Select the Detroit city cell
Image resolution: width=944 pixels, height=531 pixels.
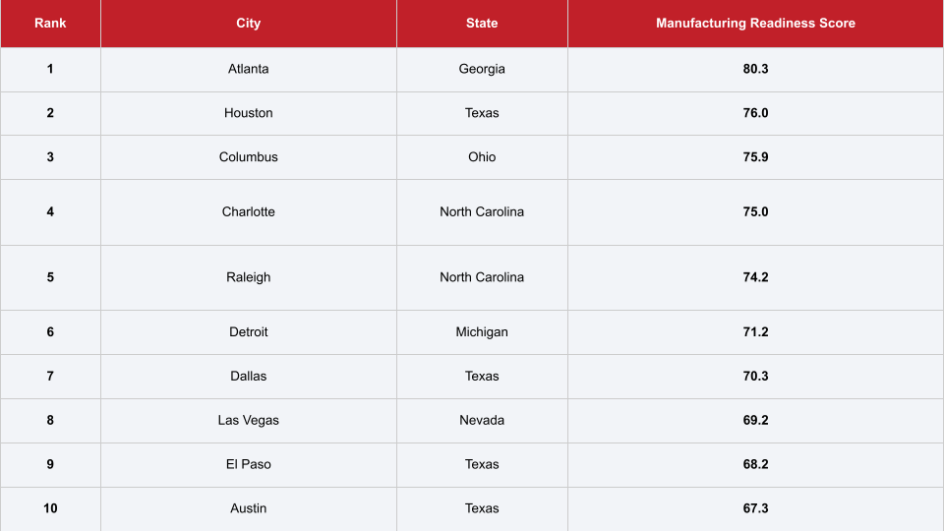pyautogui.click(x=249, y=332)
